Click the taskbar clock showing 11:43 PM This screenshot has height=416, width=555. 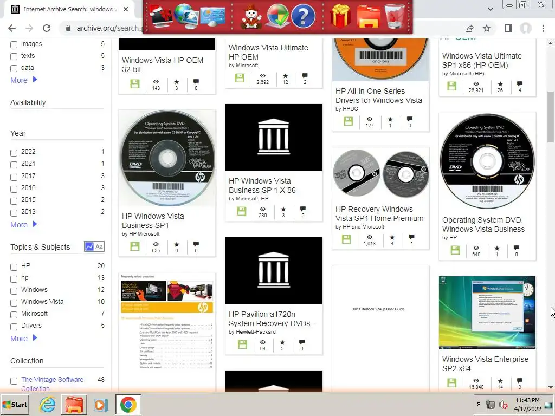[x=527, y=404]
